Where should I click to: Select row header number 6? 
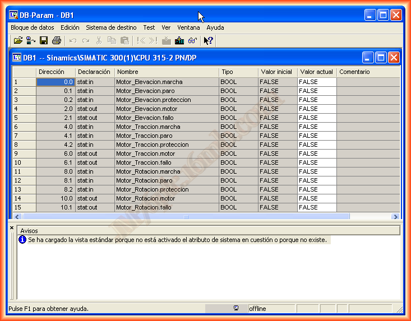coord(24,127)
